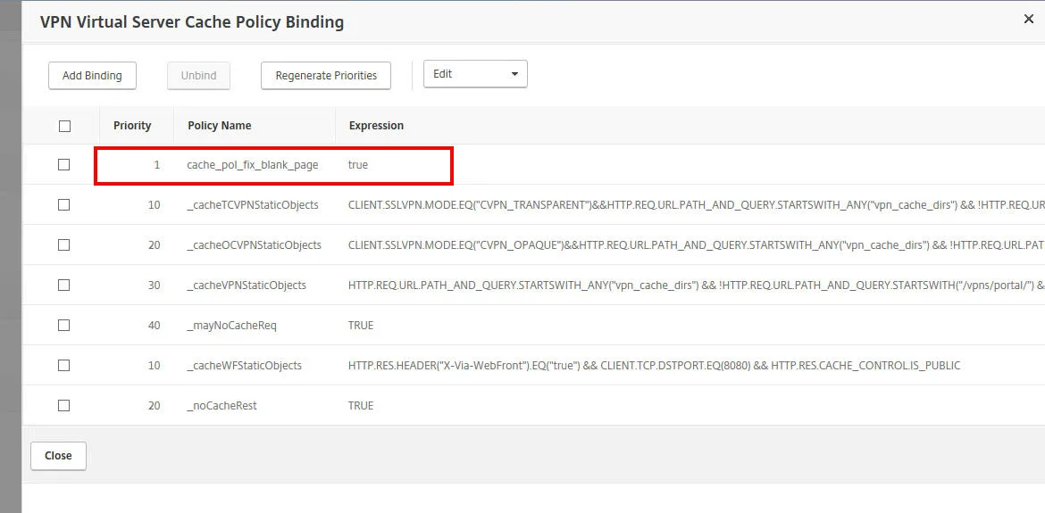
Task: Click priority 1 cell
Action: pos(157,164)
